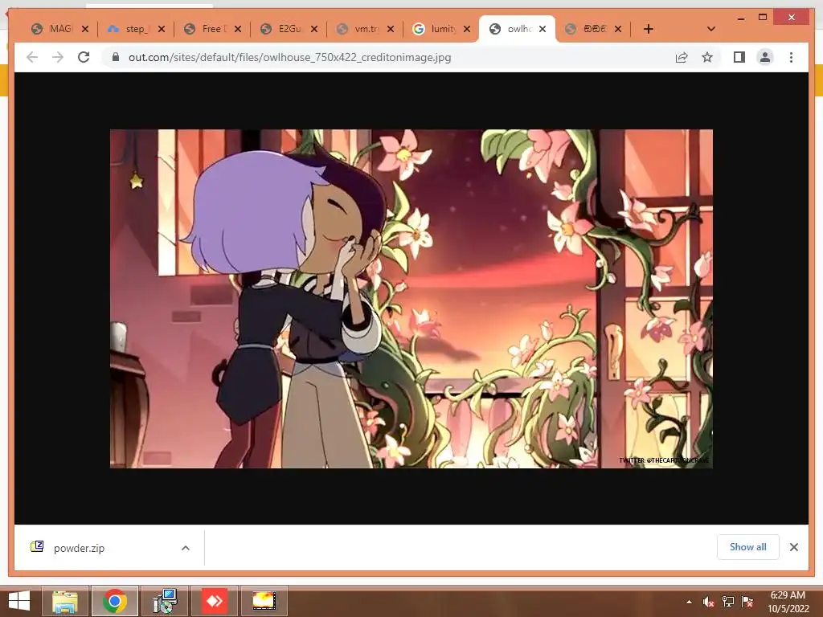Click the Owl House image
This screenshot has height=617, width=823.
pyautogui.click(x=411, y=299)
